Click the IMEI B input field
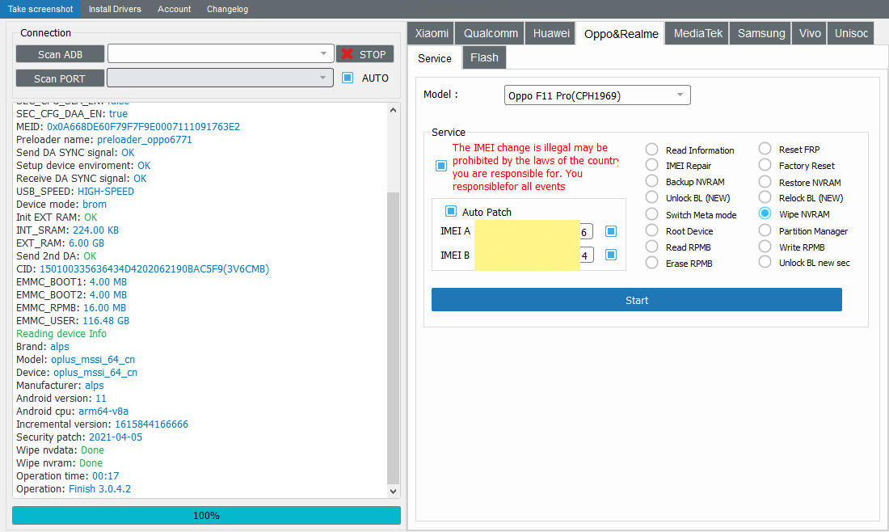 tap(533, 255)
